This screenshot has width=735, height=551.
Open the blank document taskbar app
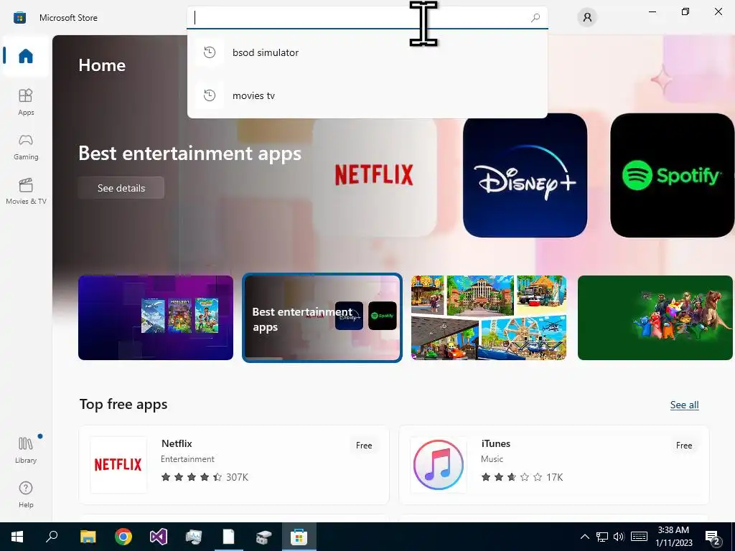[x=228, y=537]
